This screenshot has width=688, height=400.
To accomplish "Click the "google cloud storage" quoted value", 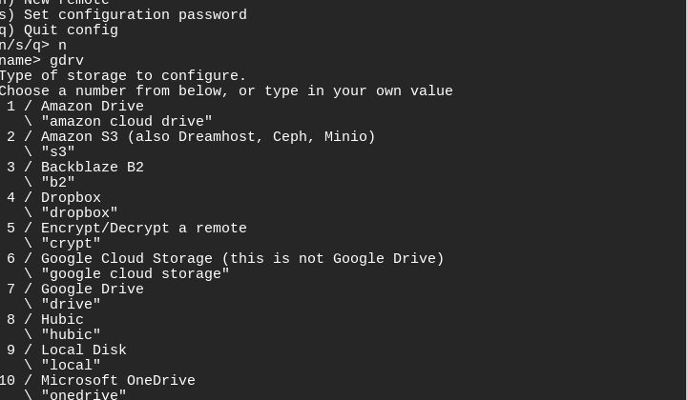I will [x=135, y=273].
